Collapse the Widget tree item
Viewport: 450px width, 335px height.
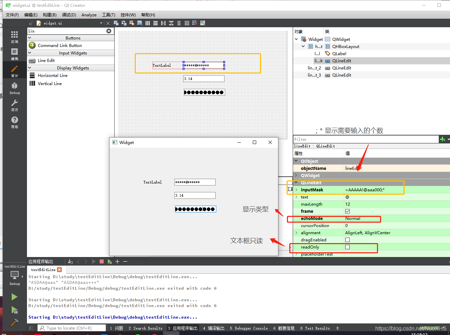point(296,39)
